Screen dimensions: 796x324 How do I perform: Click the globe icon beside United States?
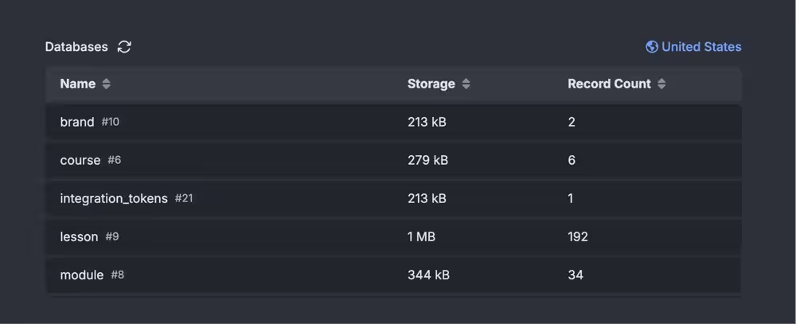(x=652, y=47)
